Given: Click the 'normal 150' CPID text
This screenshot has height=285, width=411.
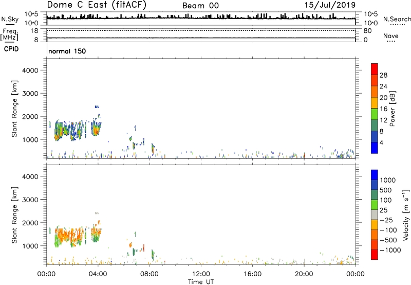Looking at the screenshot, I should coord(67,51).
